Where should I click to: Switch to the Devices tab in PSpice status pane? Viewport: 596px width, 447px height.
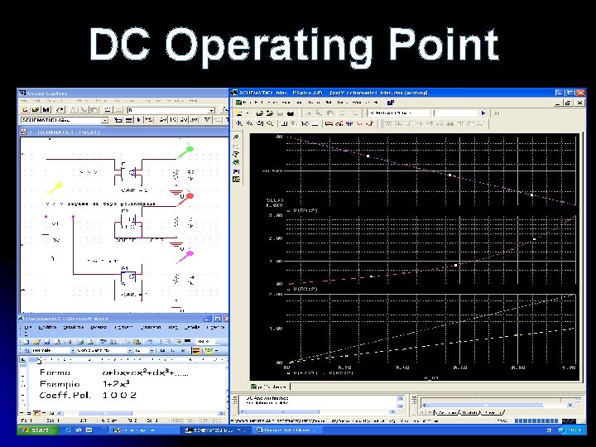[493, 412]
